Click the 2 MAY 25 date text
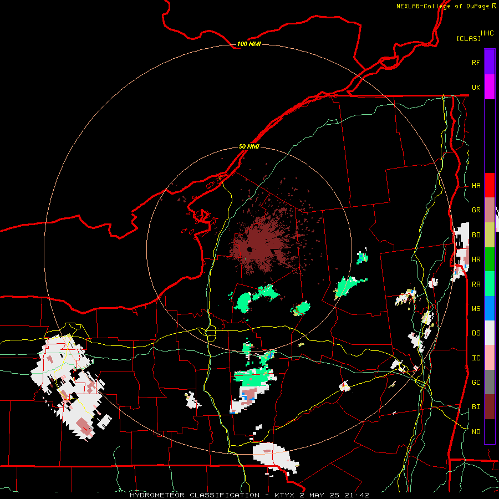The image size is (499, 499). [x=319, y=495]
